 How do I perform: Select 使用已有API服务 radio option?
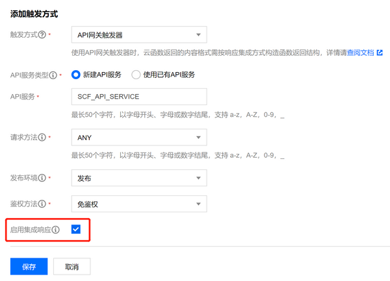click(136, 75)
